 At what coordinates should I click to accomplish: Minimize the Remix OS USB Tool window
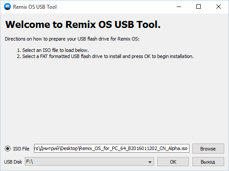click(179, 7)
